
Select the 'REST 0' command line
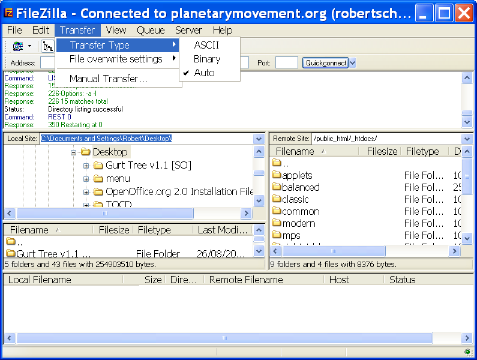click(x=59, y=117)
